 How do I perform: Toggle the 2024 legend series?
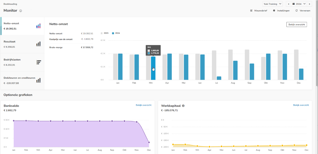pos(116,33)
